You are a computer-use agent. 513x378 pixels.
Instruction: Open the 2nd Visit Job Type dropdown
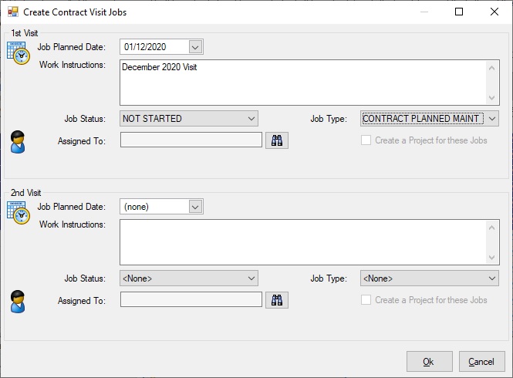click(x=430, y=278)
